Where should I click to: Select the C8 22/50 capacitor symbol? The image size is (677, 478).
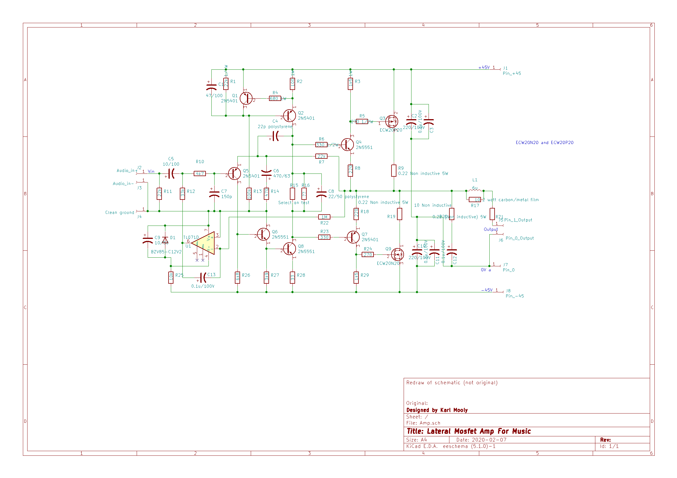tap(321, 194)
